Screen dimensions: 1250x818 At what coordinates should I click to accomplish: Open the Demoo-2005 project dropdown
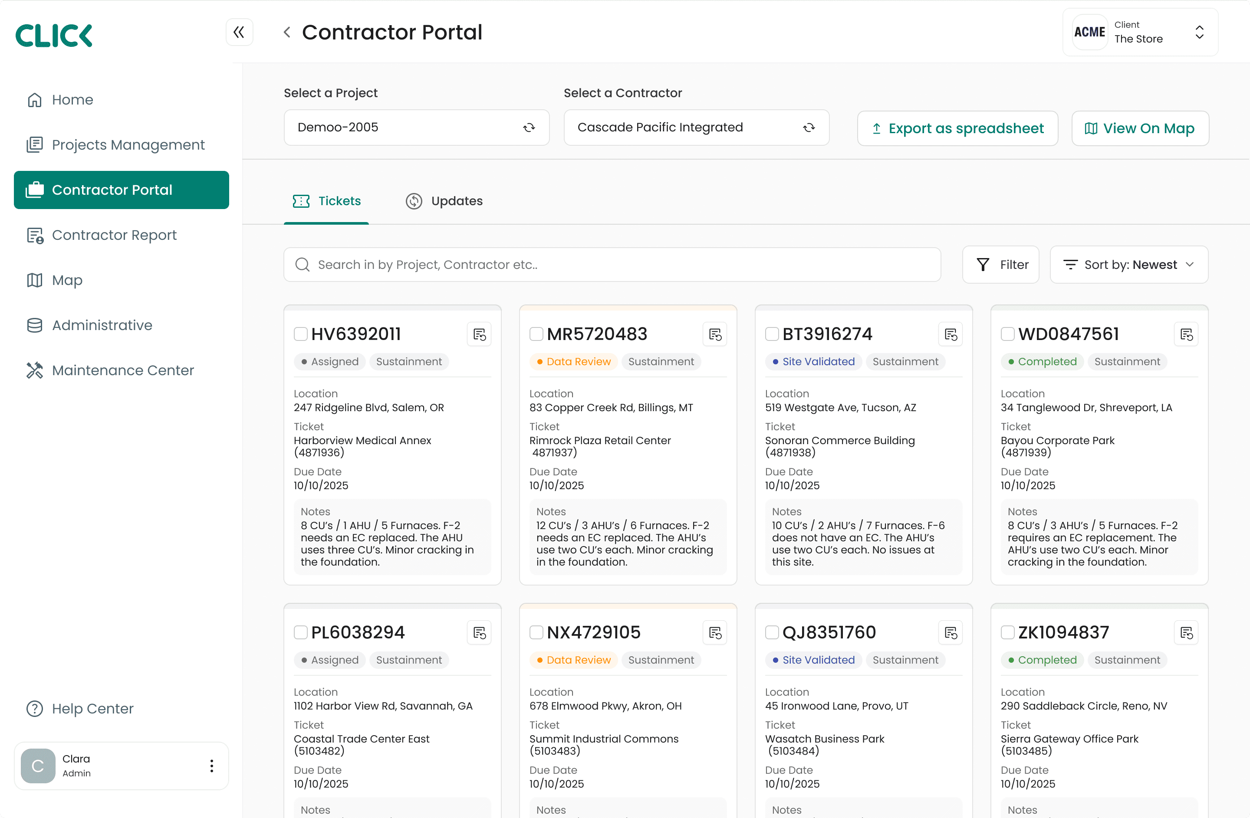pyautogui.click(x=417, y=128)
